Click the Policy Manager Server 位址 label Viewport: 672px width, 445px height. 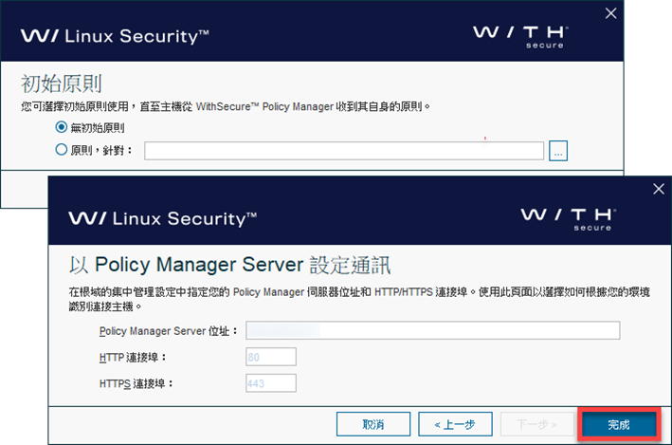168,331
